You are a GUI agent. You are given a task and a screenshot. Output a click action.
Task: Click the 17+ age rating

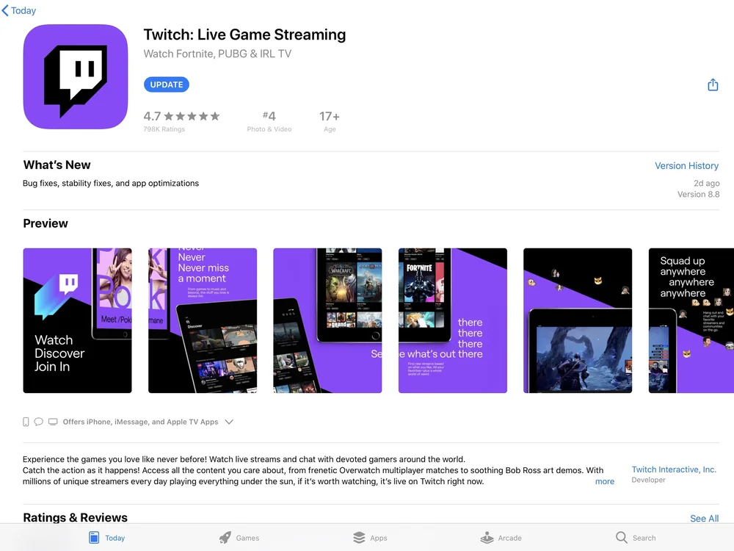pos(330,121)
